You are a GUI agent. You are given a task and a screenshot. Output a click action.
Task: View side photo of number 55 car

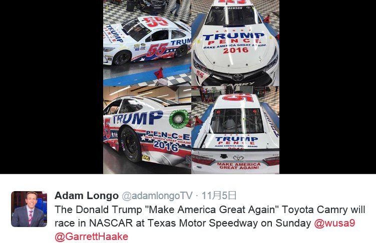[x=147, y=43]
